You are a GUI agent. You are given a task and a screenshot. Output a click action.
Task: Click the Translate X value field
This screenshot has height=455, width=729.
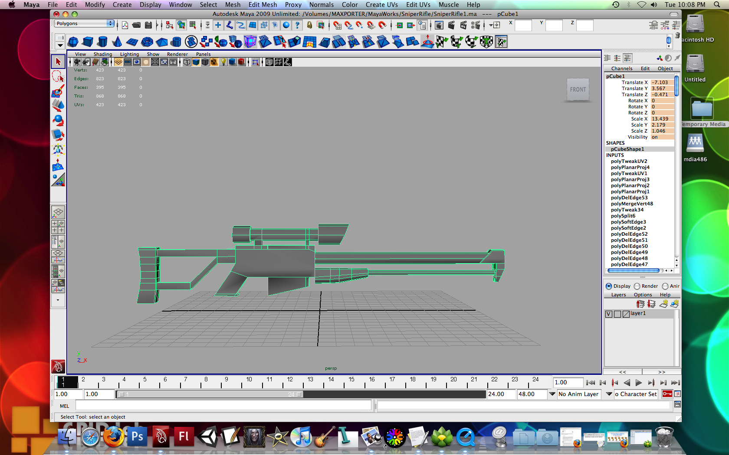(x=662, y=82)
